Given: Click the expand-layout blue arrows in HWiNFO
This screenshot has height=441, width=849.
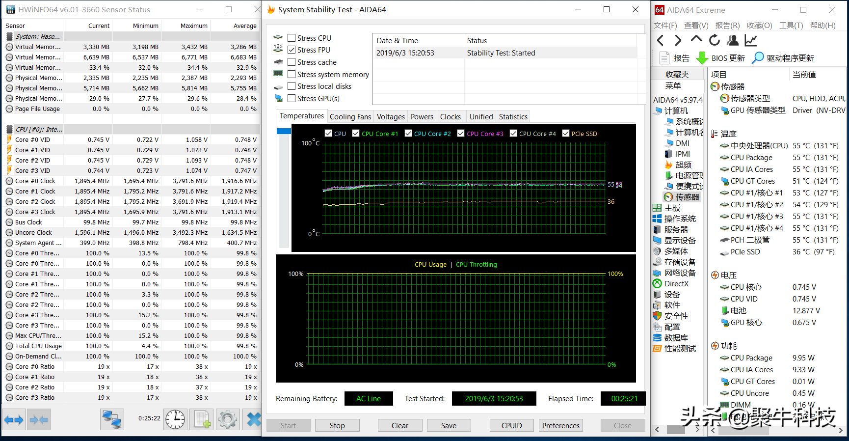Looking at the screenshot, I should coord(14,420).
